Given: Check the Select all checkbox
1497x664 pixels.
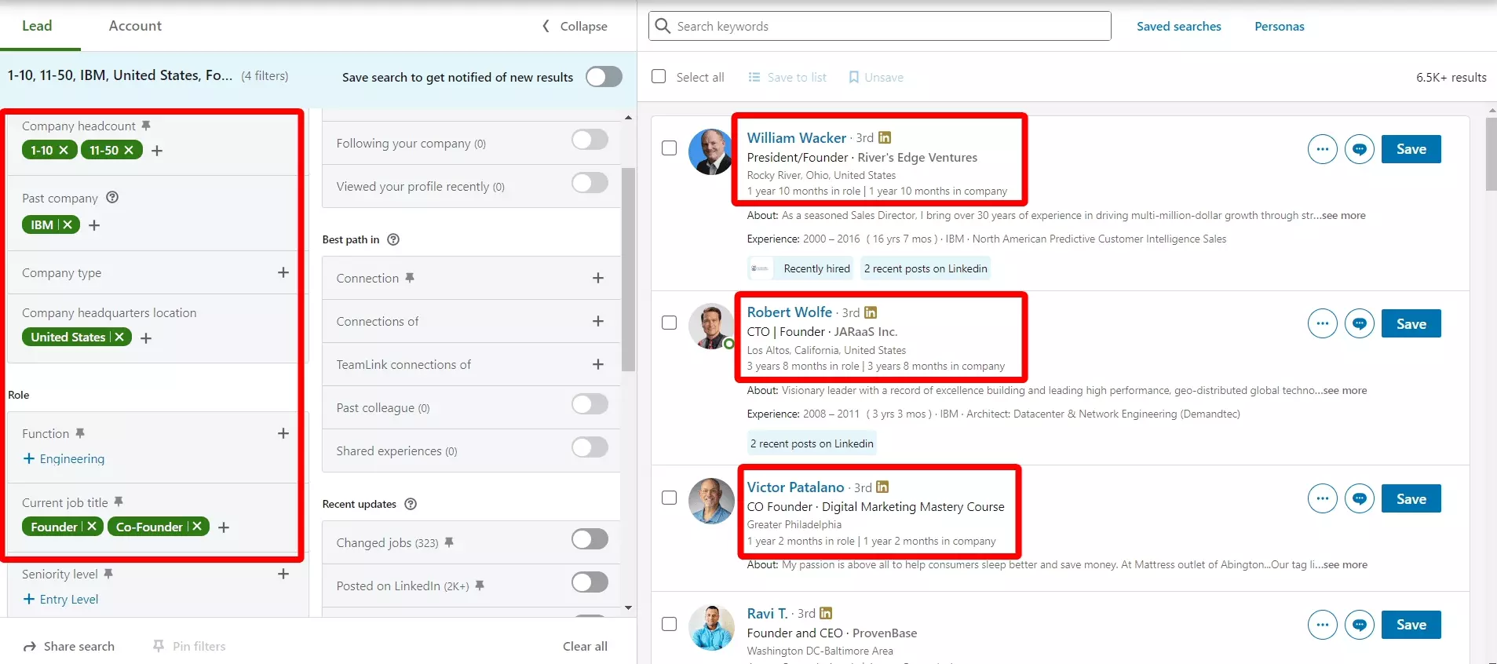Looking at the screenshot, I should (659, 76).
